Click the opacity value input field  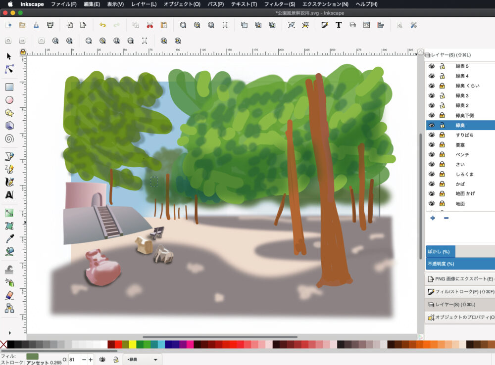74,360
